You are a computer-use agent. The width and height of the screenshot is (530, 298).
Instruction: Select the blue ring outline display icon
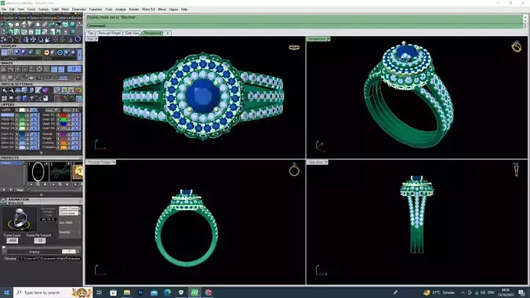click(60, 53)
